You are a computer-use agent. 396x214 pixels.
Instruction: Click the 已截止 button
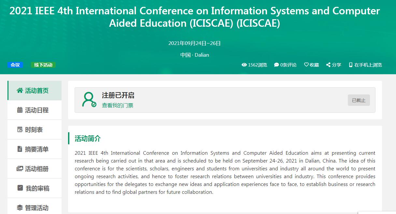(359, 100)
